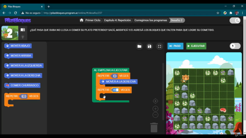Image resolution: width=246 pixels, height=138 pixels.
Task: Zoom in the workspace with plus
Action: (155, 108)
